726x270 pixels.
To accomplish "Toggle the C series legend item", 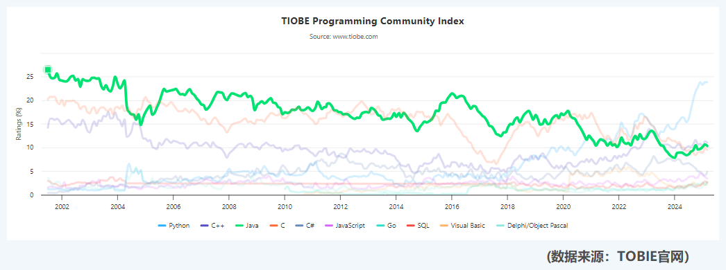I will (x=277, y=226).
